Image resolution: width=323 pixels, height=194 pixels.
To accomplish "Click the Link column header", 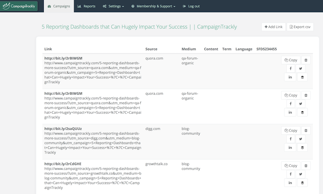I will (48, 49).
